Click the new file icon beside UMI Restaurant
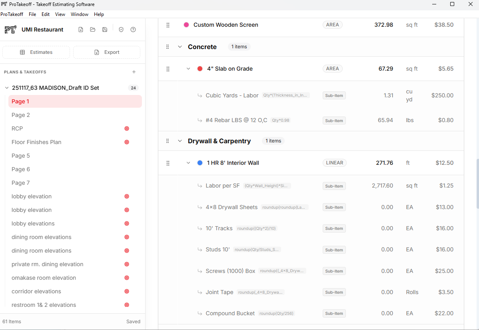The width and height of the screenshot is (479, 330). click(x=81, y=30)
